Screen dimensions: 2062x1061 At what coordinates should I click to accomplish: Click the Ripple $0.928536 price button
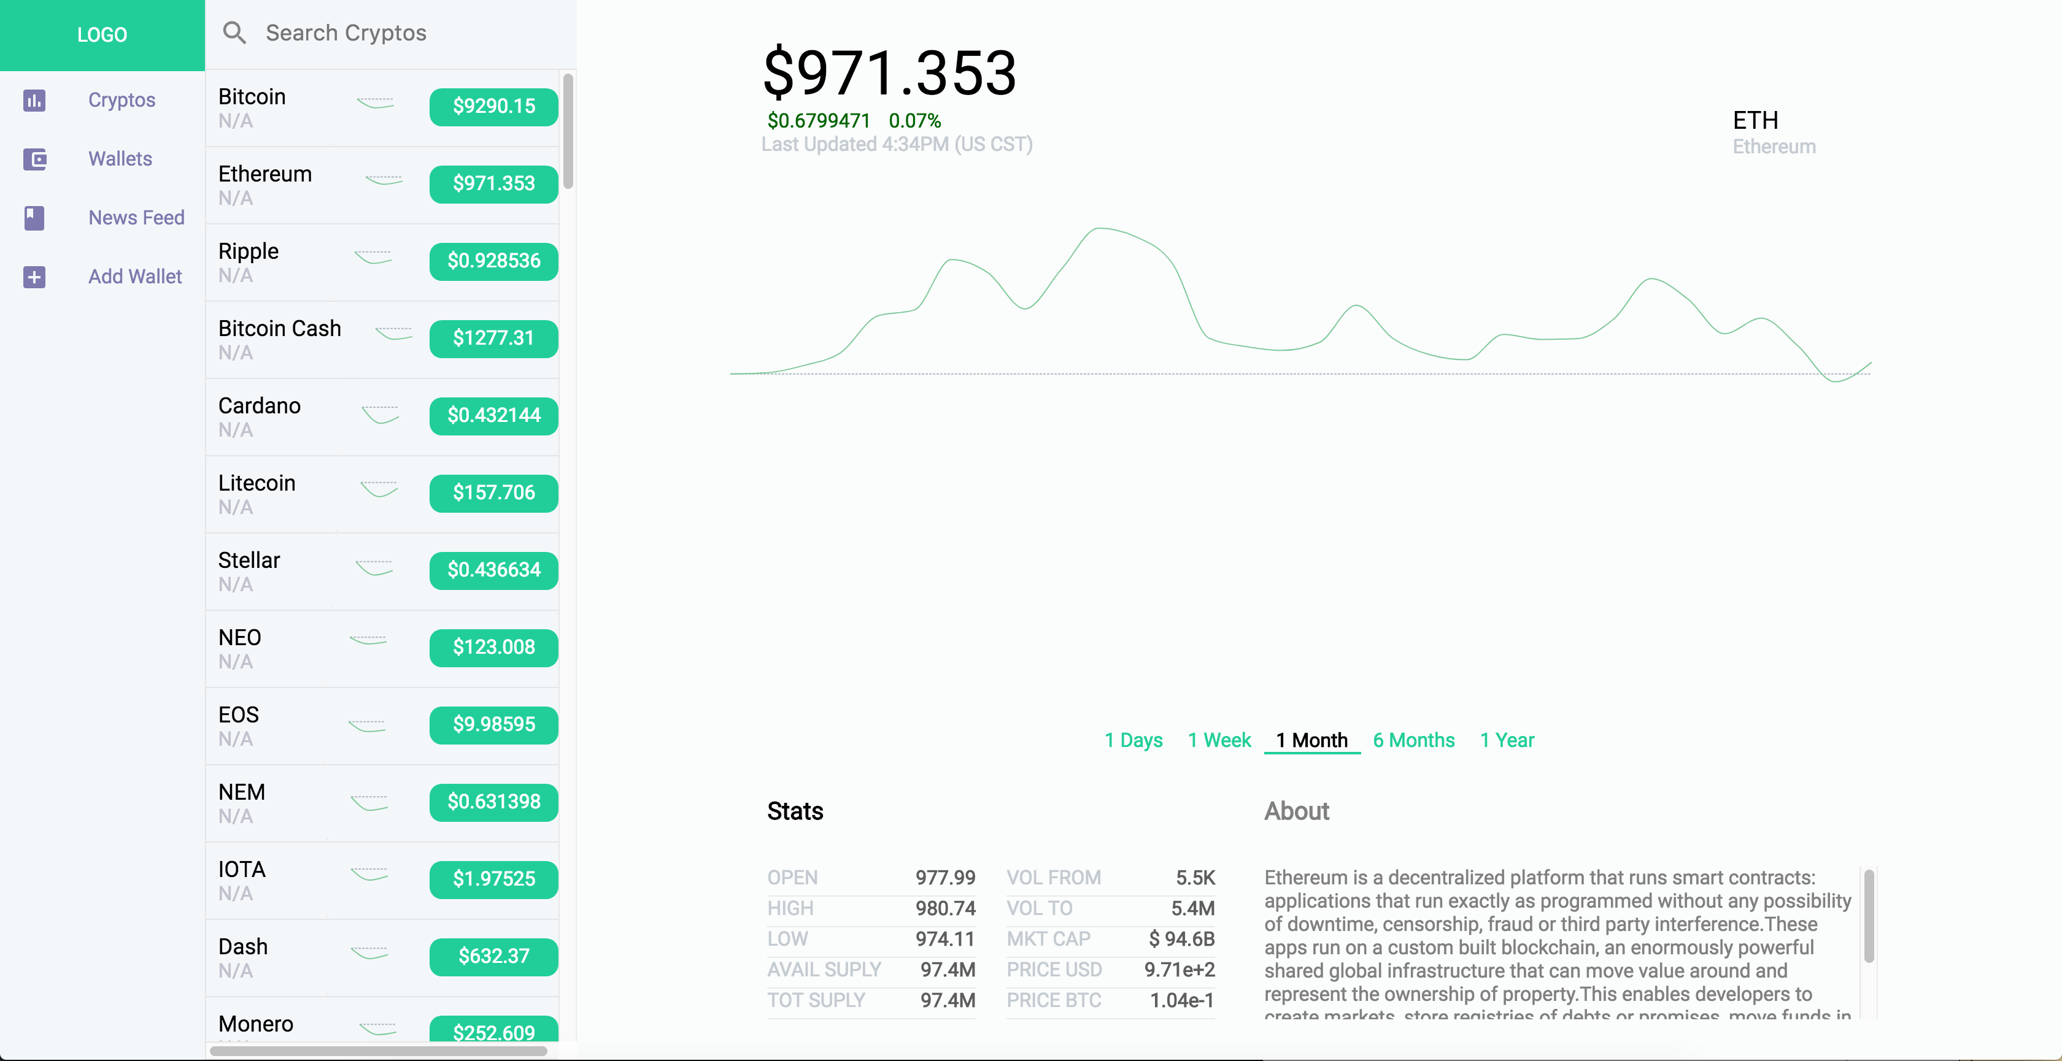493,261
